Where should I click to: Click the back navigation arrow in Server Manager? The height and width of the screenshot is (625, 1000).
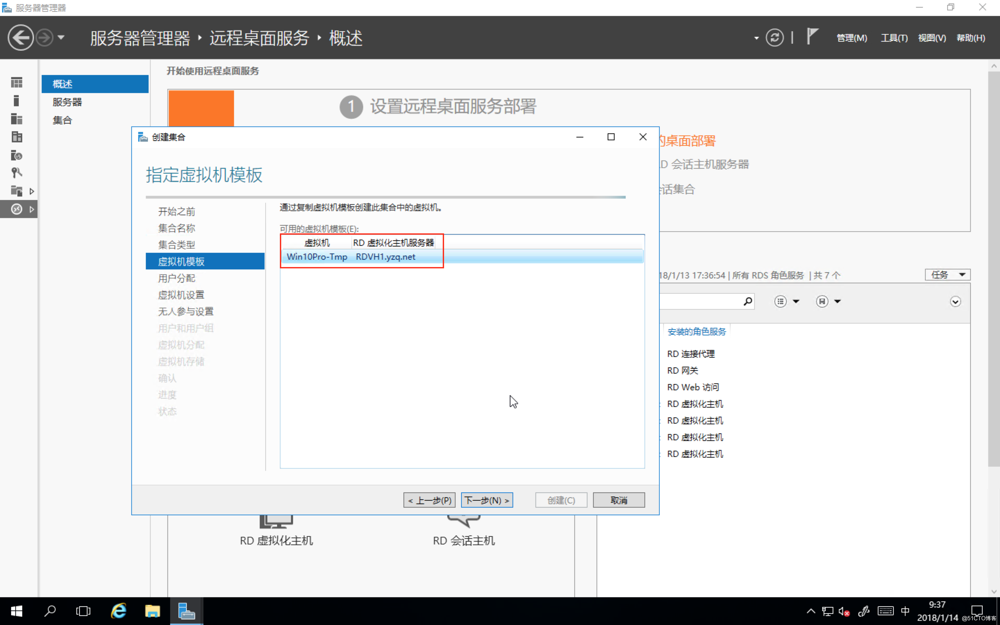(x=20, y=37)
